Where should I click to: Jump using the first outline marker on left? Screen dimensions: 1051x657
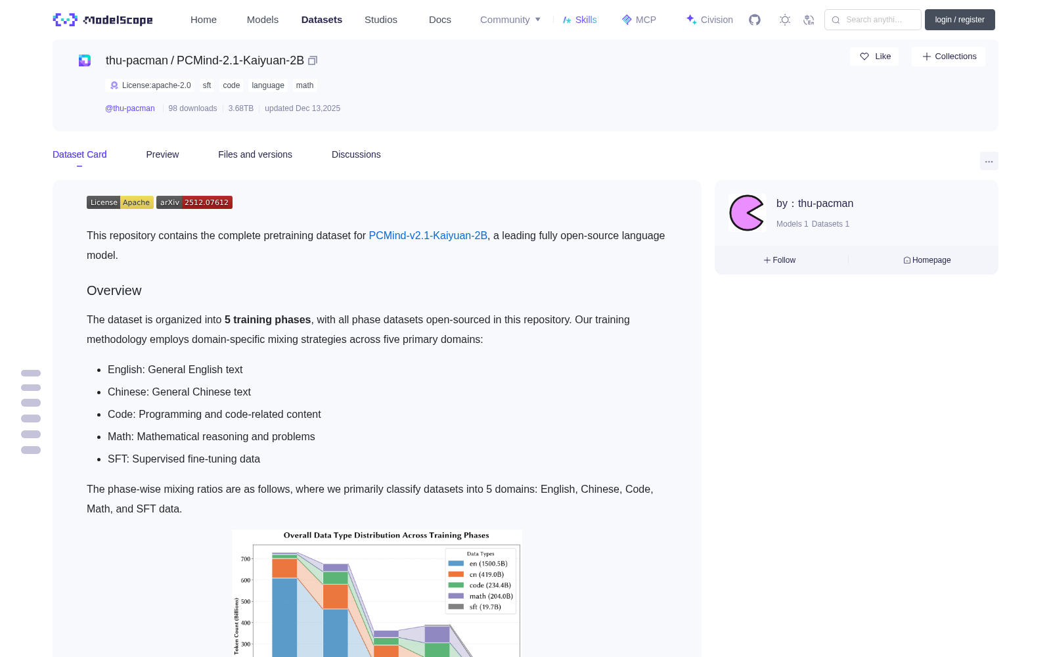point(31,373)
